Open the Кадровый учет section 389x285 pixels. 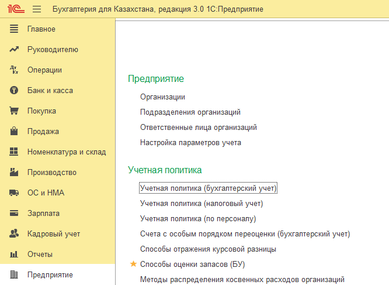(x=54, y=234)
